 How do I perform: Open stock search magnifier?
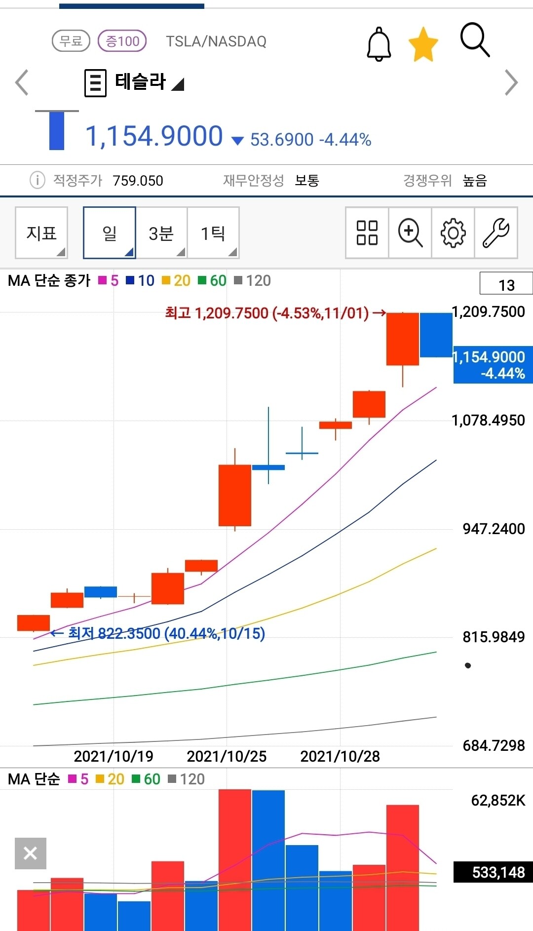tap(474, 40)
